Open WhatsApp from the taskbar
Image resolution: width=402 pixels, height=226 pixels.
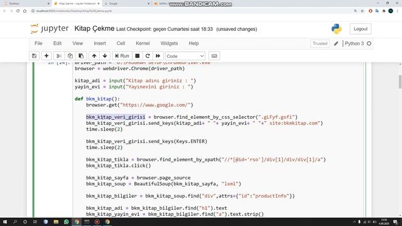coord(66,222)
